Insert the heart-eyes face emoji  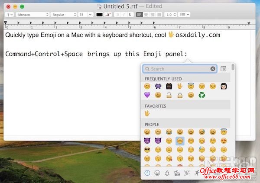pos(224,141)
